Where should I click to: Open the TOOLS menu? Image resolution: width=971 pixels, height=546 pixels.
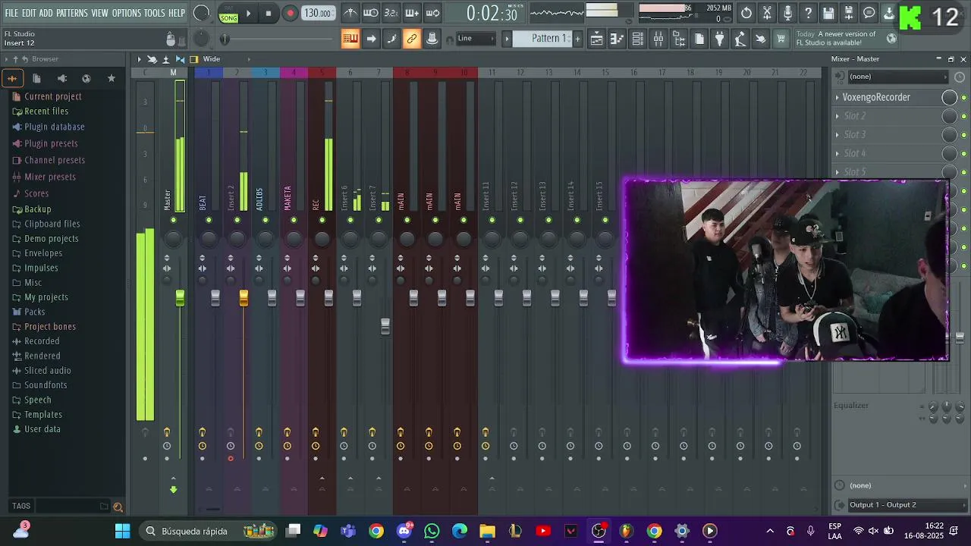pos(154,13)
